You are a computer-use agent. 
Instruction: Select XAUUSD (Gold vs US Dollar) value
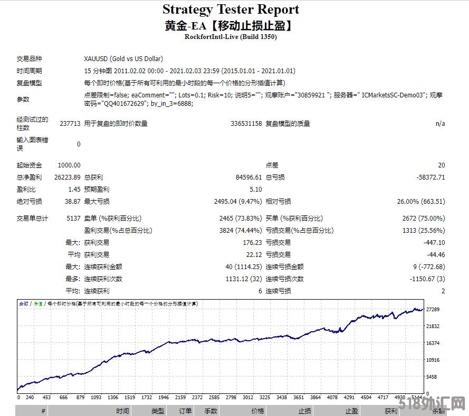click(x=123, y=58)
